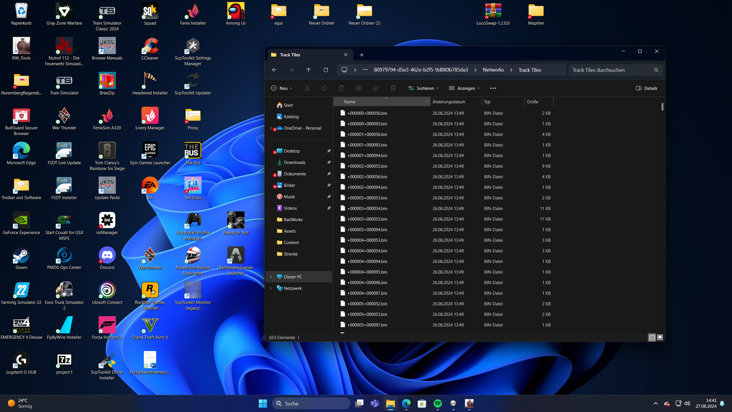732x412 pixels.
Task: Switch to details list view in status bar
Action: pyautogui.click(x=652, y=337)
